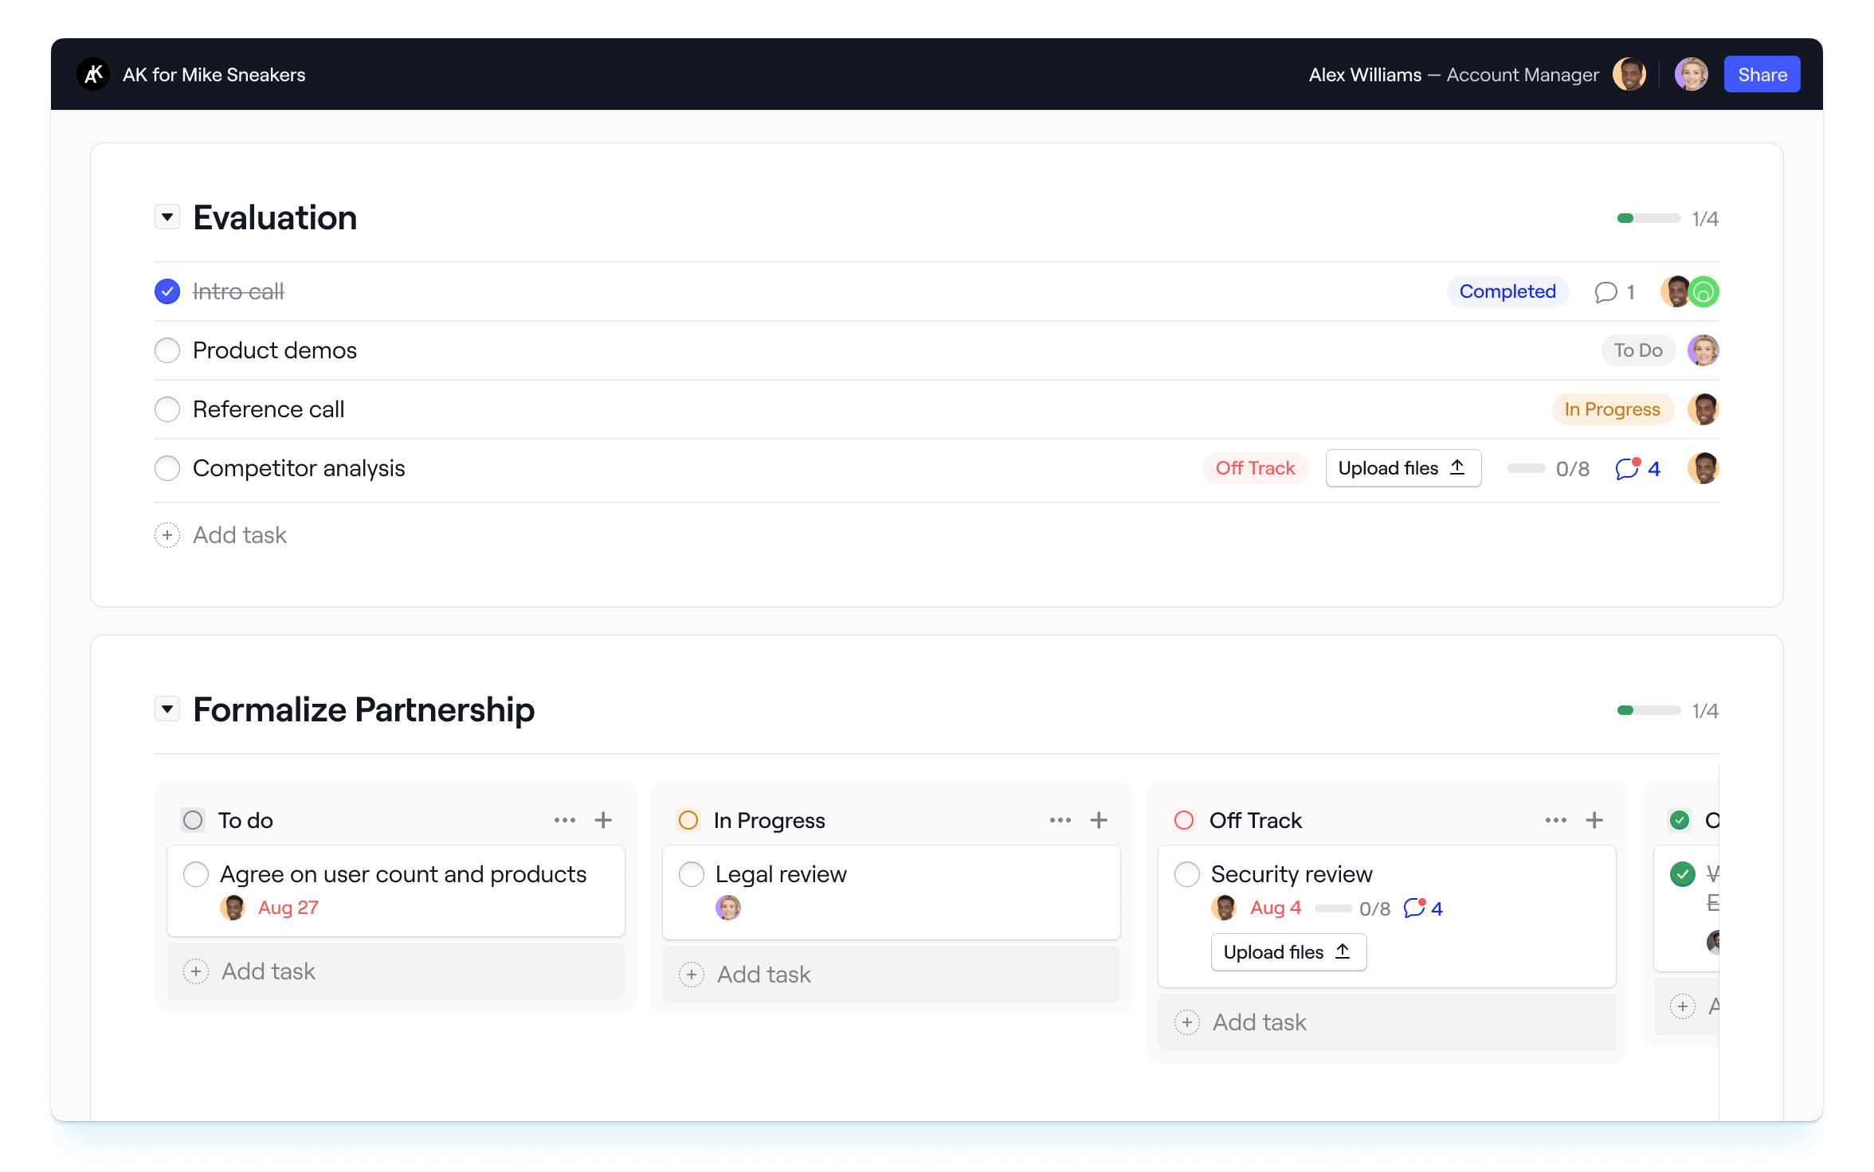Mark Product demos as complete
Viewport: 1874px width, 1172px height.
coord(167,350)
